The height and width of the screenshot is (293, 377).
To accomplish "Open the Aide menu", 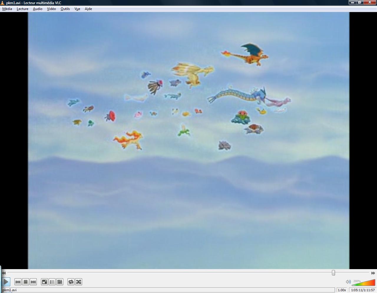I will [88, 9].
